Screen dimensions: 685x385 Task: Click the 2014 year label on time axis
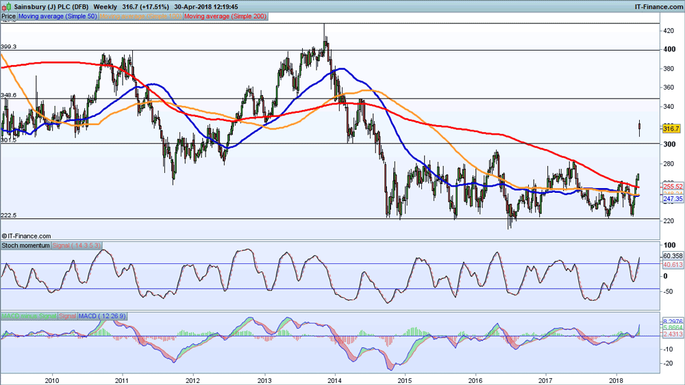pos(335,381)
